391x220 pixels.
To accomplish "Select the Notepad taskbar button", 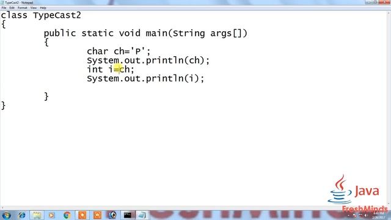I will [142, 215].
